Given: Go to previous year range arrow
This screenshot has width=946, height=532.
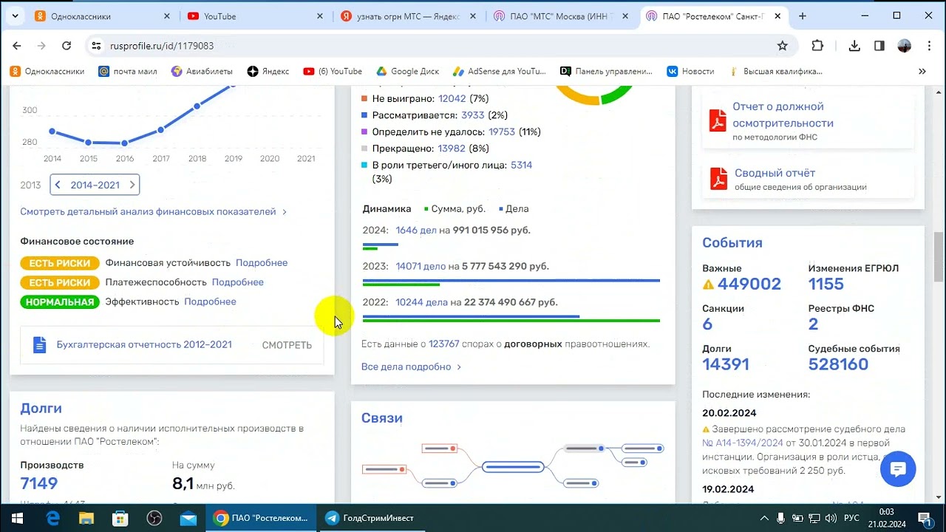Looking at the screenshot, I should click(58, 185).
